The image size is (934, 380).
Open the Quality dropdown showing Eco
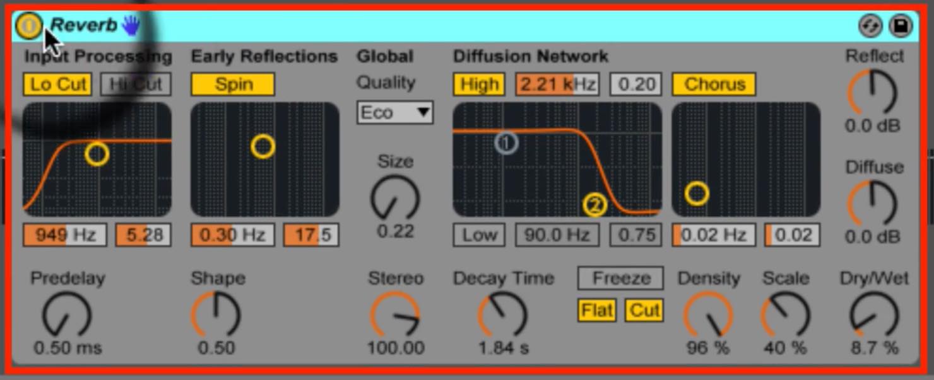(394, 113)
